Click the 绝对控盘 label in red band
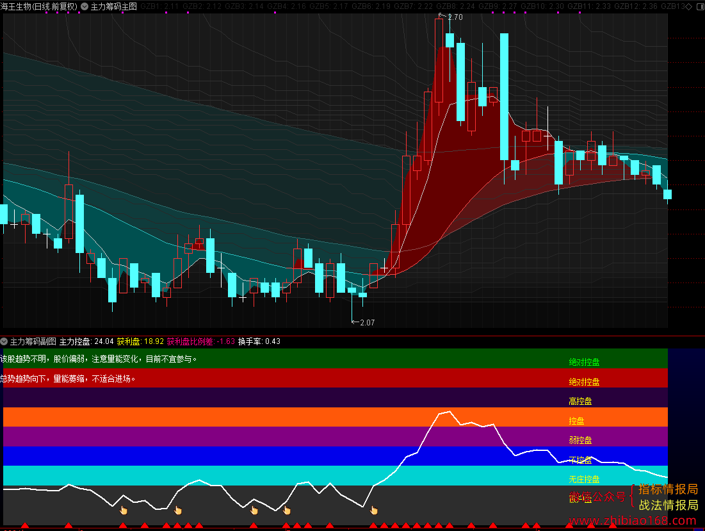705x531 pixels. click(x=584, y=382)
